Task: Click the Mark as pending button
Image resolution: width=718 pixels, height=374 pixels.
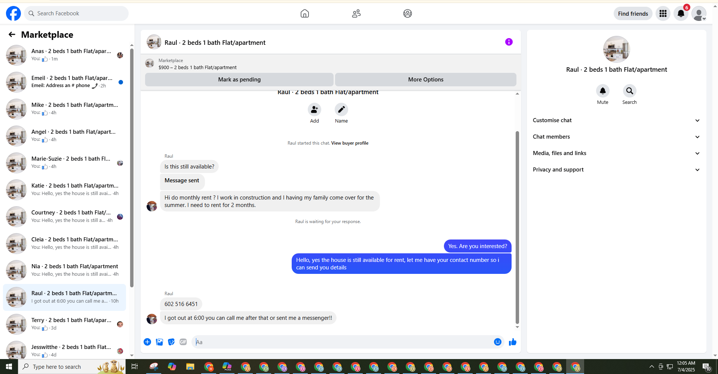Action: tap(239, 80)
